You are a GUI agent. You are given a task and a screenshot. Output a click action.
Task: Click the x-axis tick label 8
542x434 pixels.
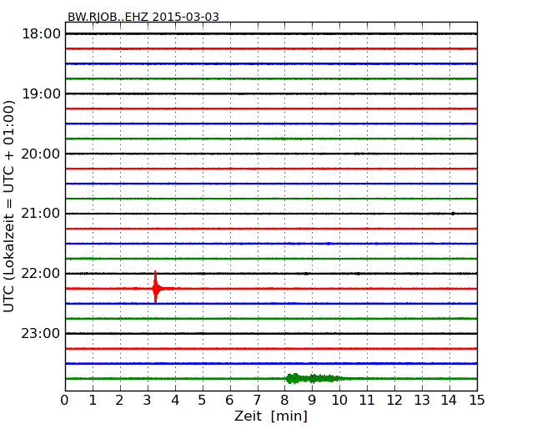click(284, 401)
